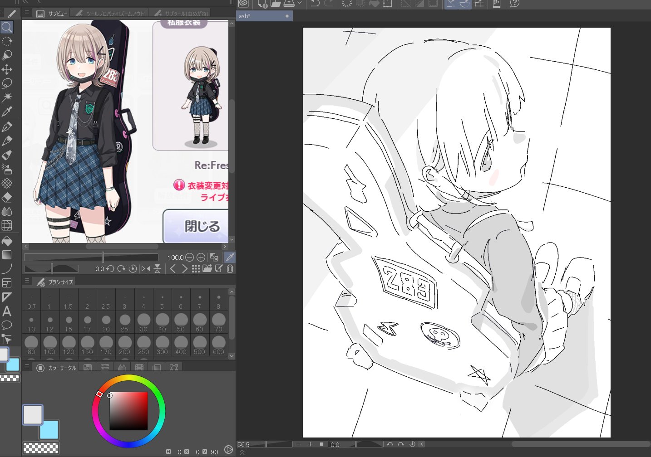651x457 pixels.
Task: Open color circle panel menu
Action: click(x=27, y=367)
